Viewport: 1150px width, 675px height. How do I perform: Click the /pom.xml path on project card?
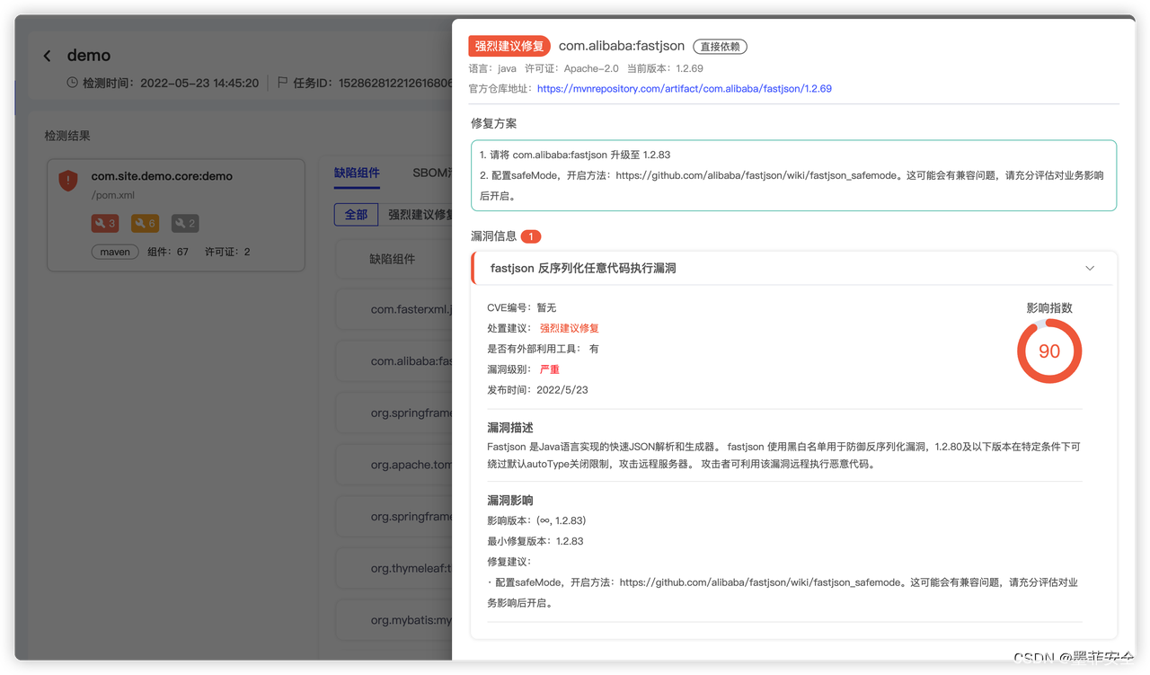click(x=113, y=195)
